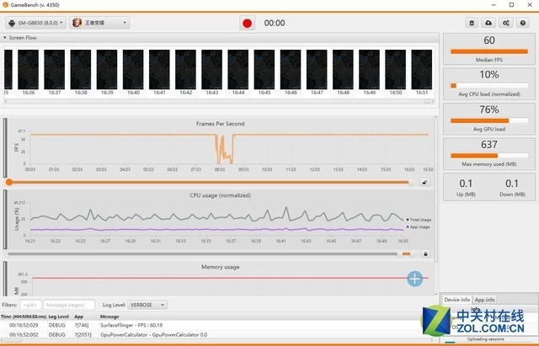Switch to the App info tab
This screenshot has height=346, width=539.
pos(485,300)
